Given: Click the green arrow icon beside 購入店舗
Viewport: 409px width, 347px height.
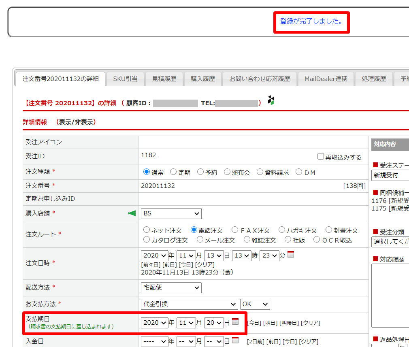Looking at the screenshot, I should (132, 213).
